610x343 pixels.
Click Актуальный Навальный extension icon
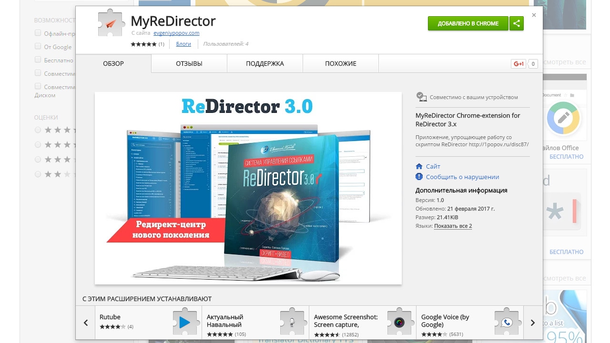point(292,323)
